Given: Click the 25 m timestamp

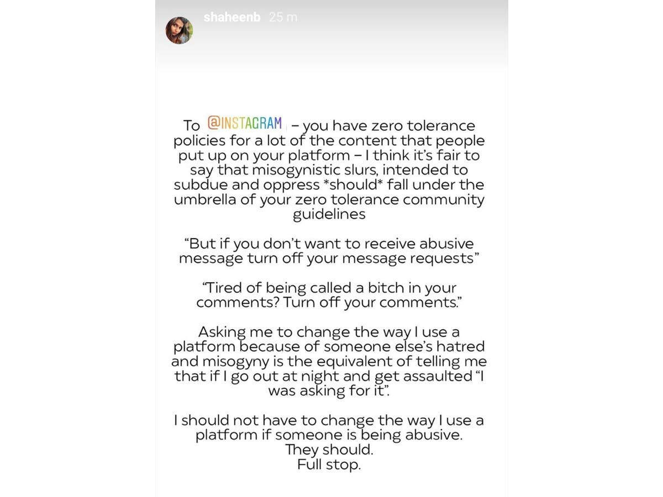Looking at the screenshot, I should pyautogui.click(x=283, y=17).
